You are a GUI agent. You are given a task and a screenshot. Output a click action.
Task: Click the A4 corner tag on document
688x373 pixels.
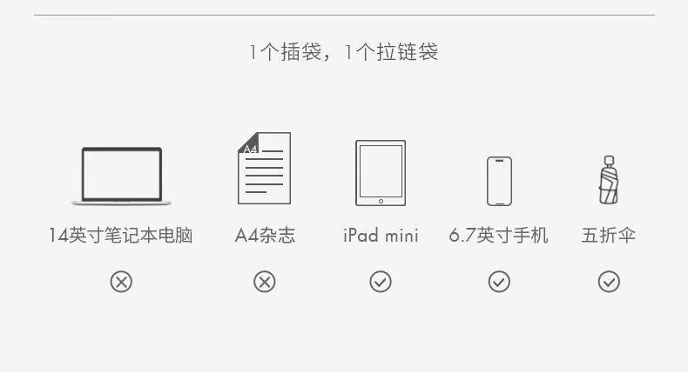pos(250,144)
